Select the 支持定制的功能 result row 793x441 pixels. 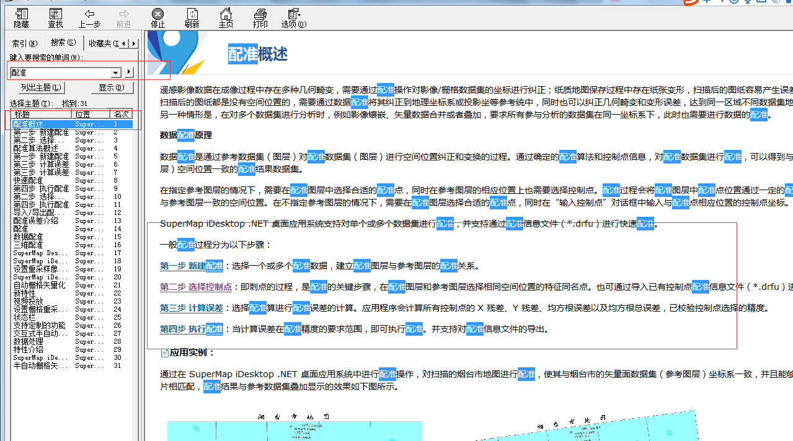72,326
